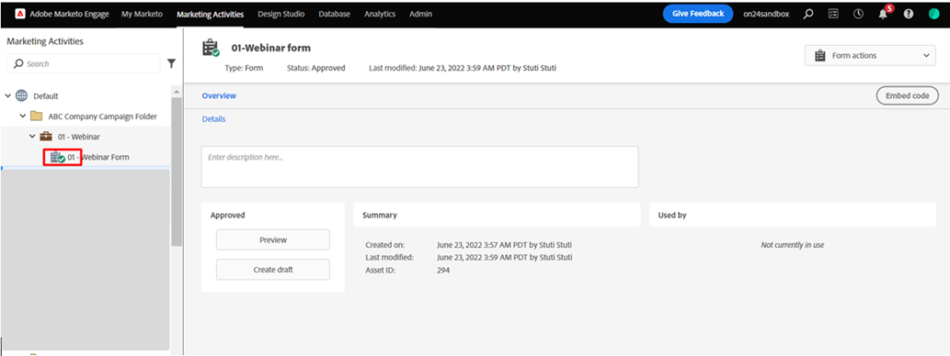
Task: Collapse the Default workspace node
Action: 8,95
